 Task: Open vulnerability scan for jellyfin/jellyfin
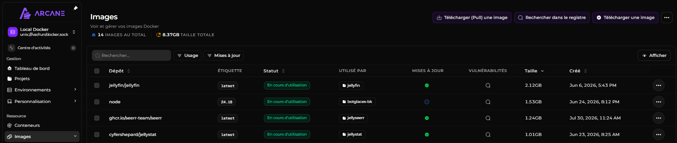[488, 85]
